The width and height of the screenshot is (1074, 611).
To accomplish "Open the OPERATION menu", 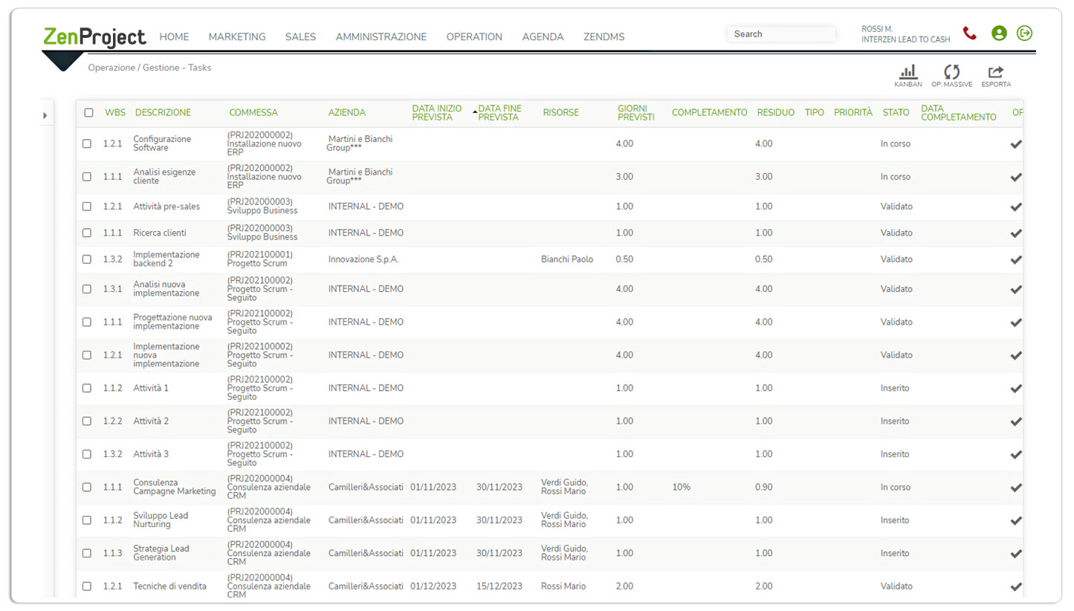I will [474, 36].
